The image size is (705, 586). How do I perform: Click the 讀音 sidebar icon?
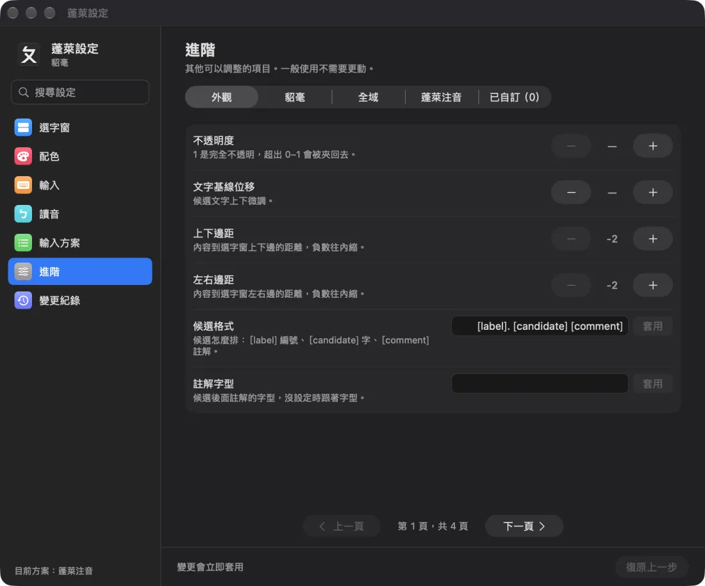23,214
